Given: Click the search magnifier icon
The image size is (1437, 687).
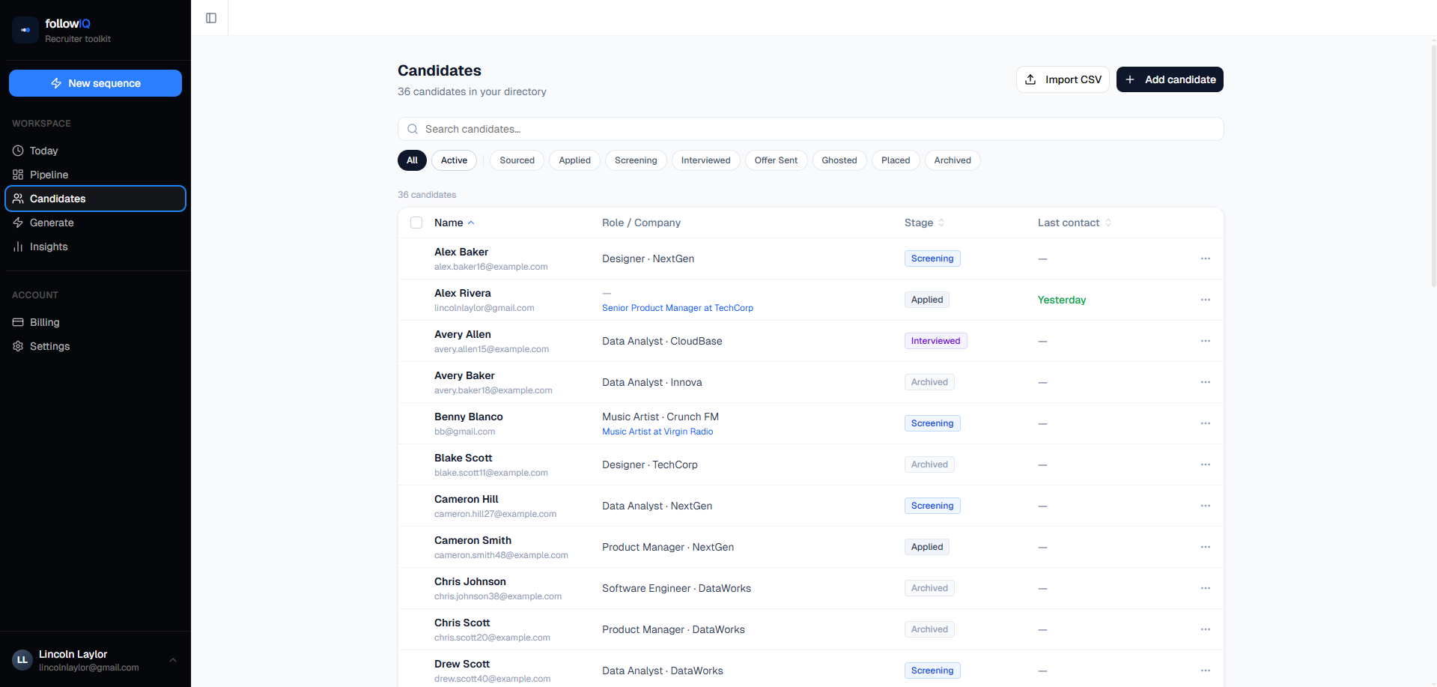Looking at the screenshot, I should (413, 129).
